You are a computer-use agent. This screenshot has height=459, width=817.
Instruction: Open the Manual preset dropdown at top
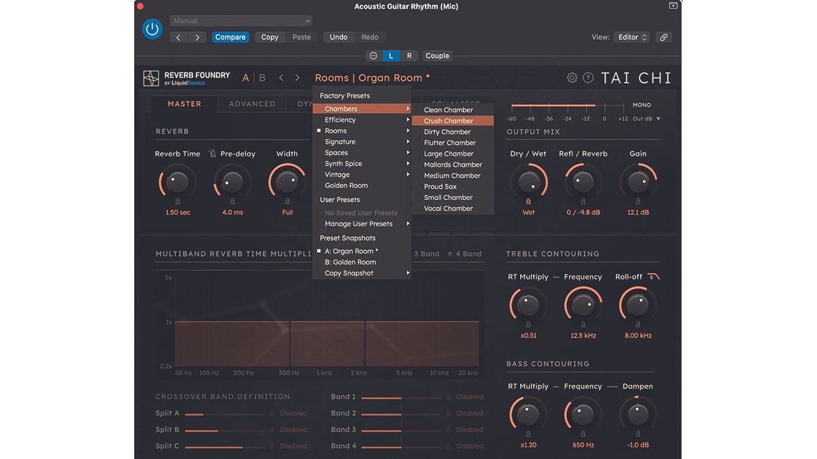click(x=241, y=20)
